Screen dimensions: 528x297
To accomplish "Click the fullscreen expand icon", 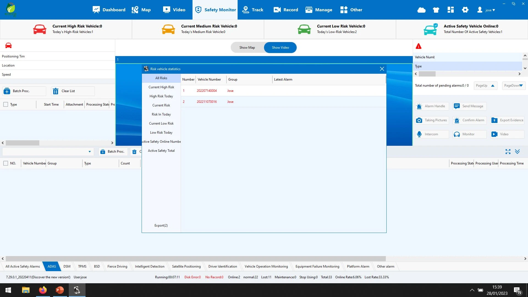I will [x=508, y=152].
